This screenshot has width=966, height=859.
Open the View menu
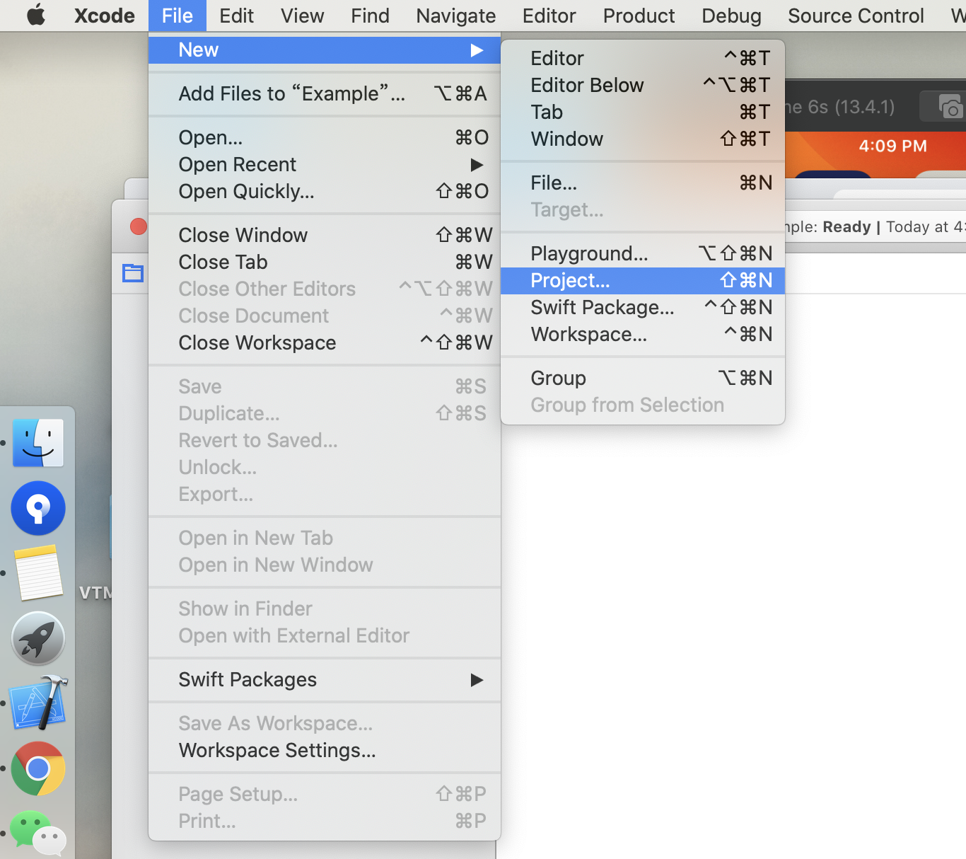[302, 16]
